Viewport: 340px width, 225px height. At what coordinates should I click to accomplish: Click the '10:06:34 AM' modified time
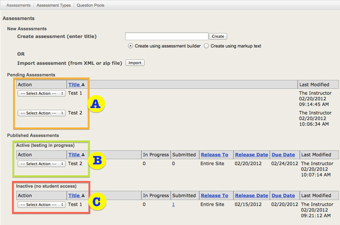tap(314, 124)
